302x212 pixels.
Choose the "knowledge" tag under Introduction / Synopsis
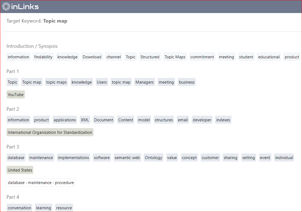[x=68, y=57]
